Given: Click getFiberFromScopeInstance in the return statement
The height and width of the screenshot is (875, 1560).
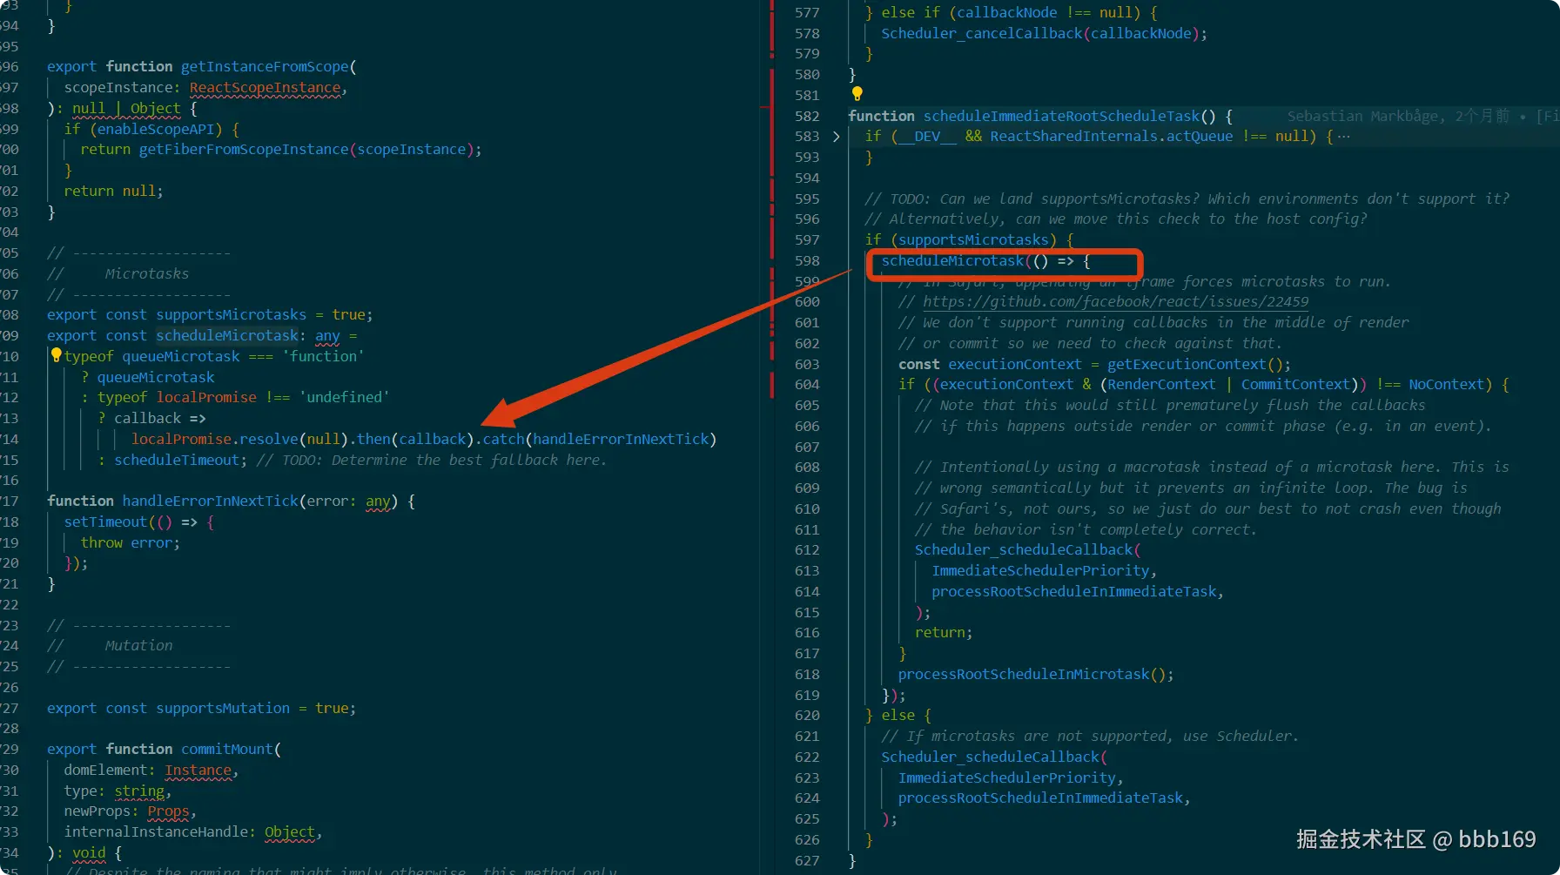Looking at the screenshot, I should (x=244, y=150).
